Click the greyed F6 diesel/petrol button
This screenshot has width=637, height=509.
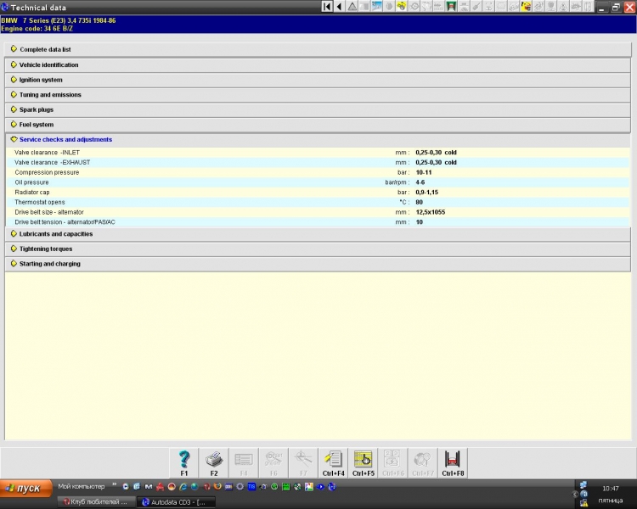coord(273,463)
